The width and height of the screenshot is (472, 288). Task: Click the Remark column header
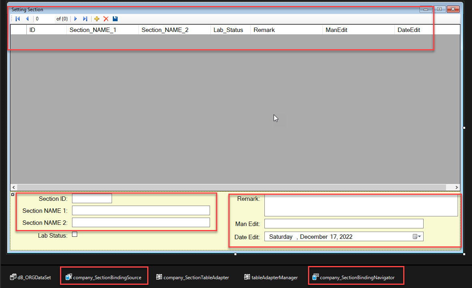[x=286, y=30]
